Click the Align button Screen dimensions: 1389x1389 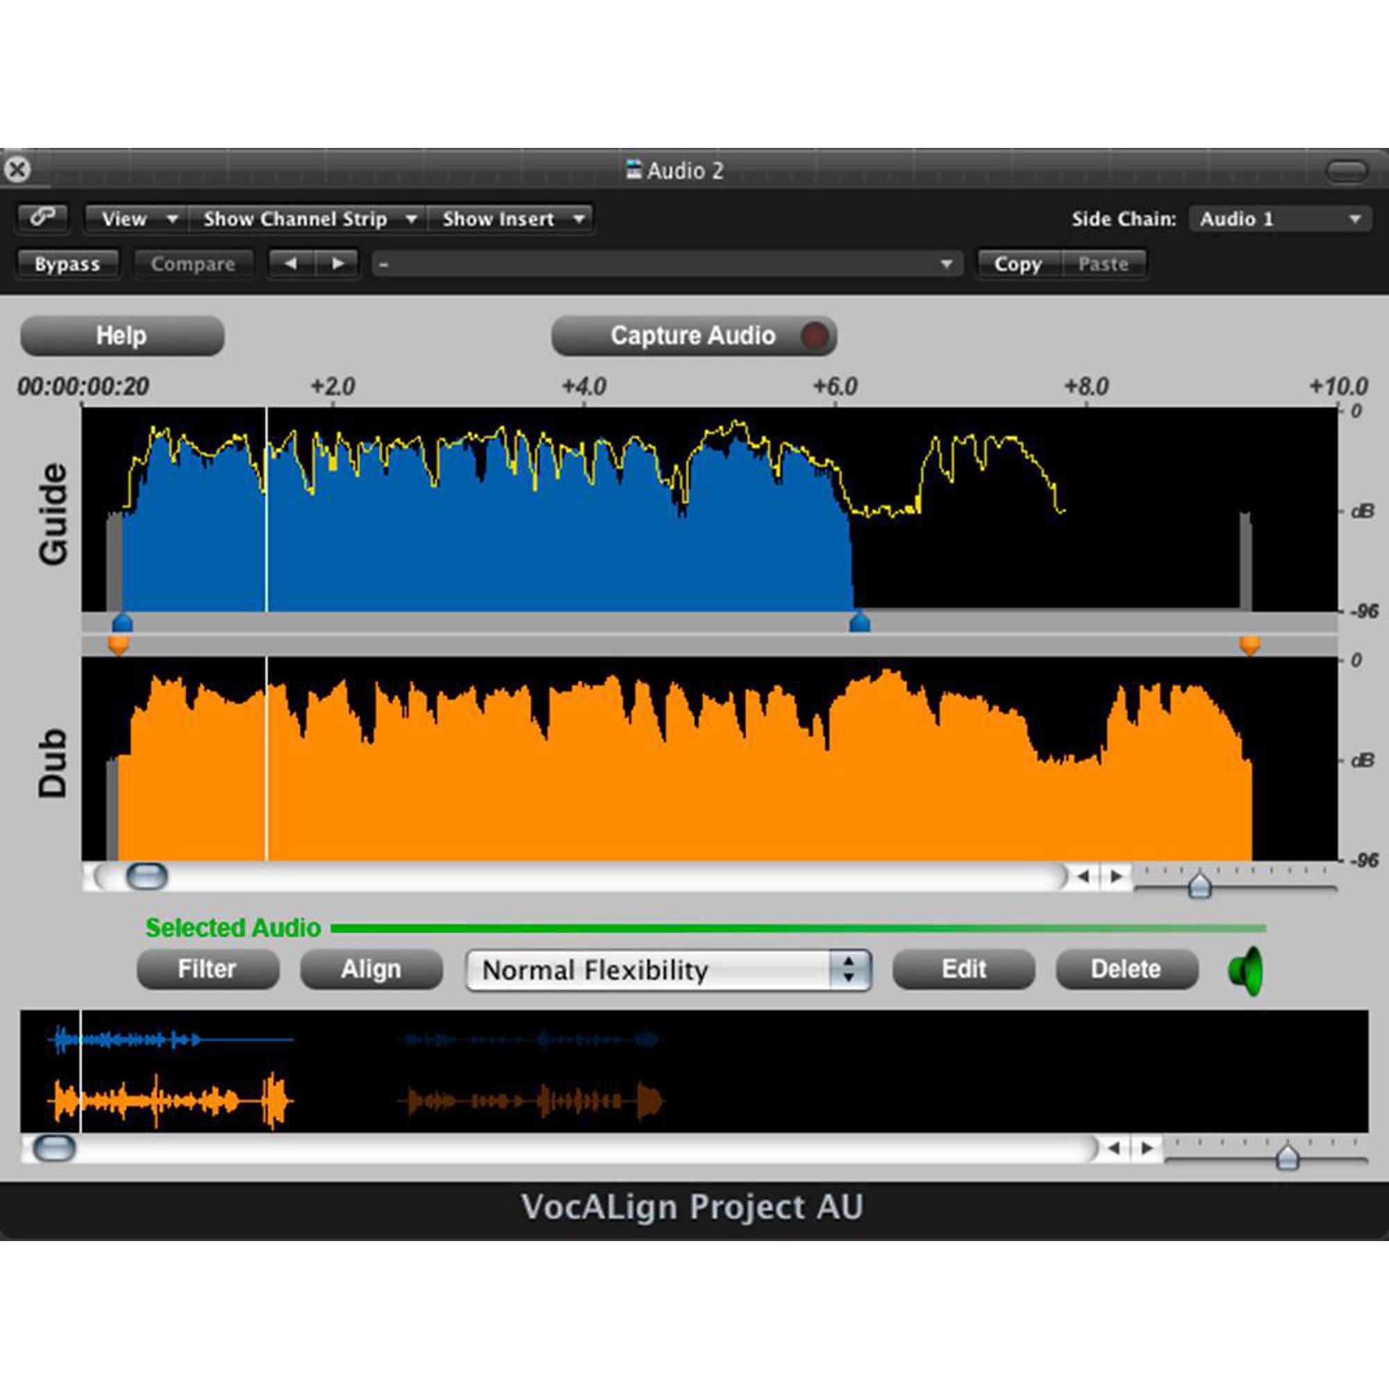tap(370, 969)
